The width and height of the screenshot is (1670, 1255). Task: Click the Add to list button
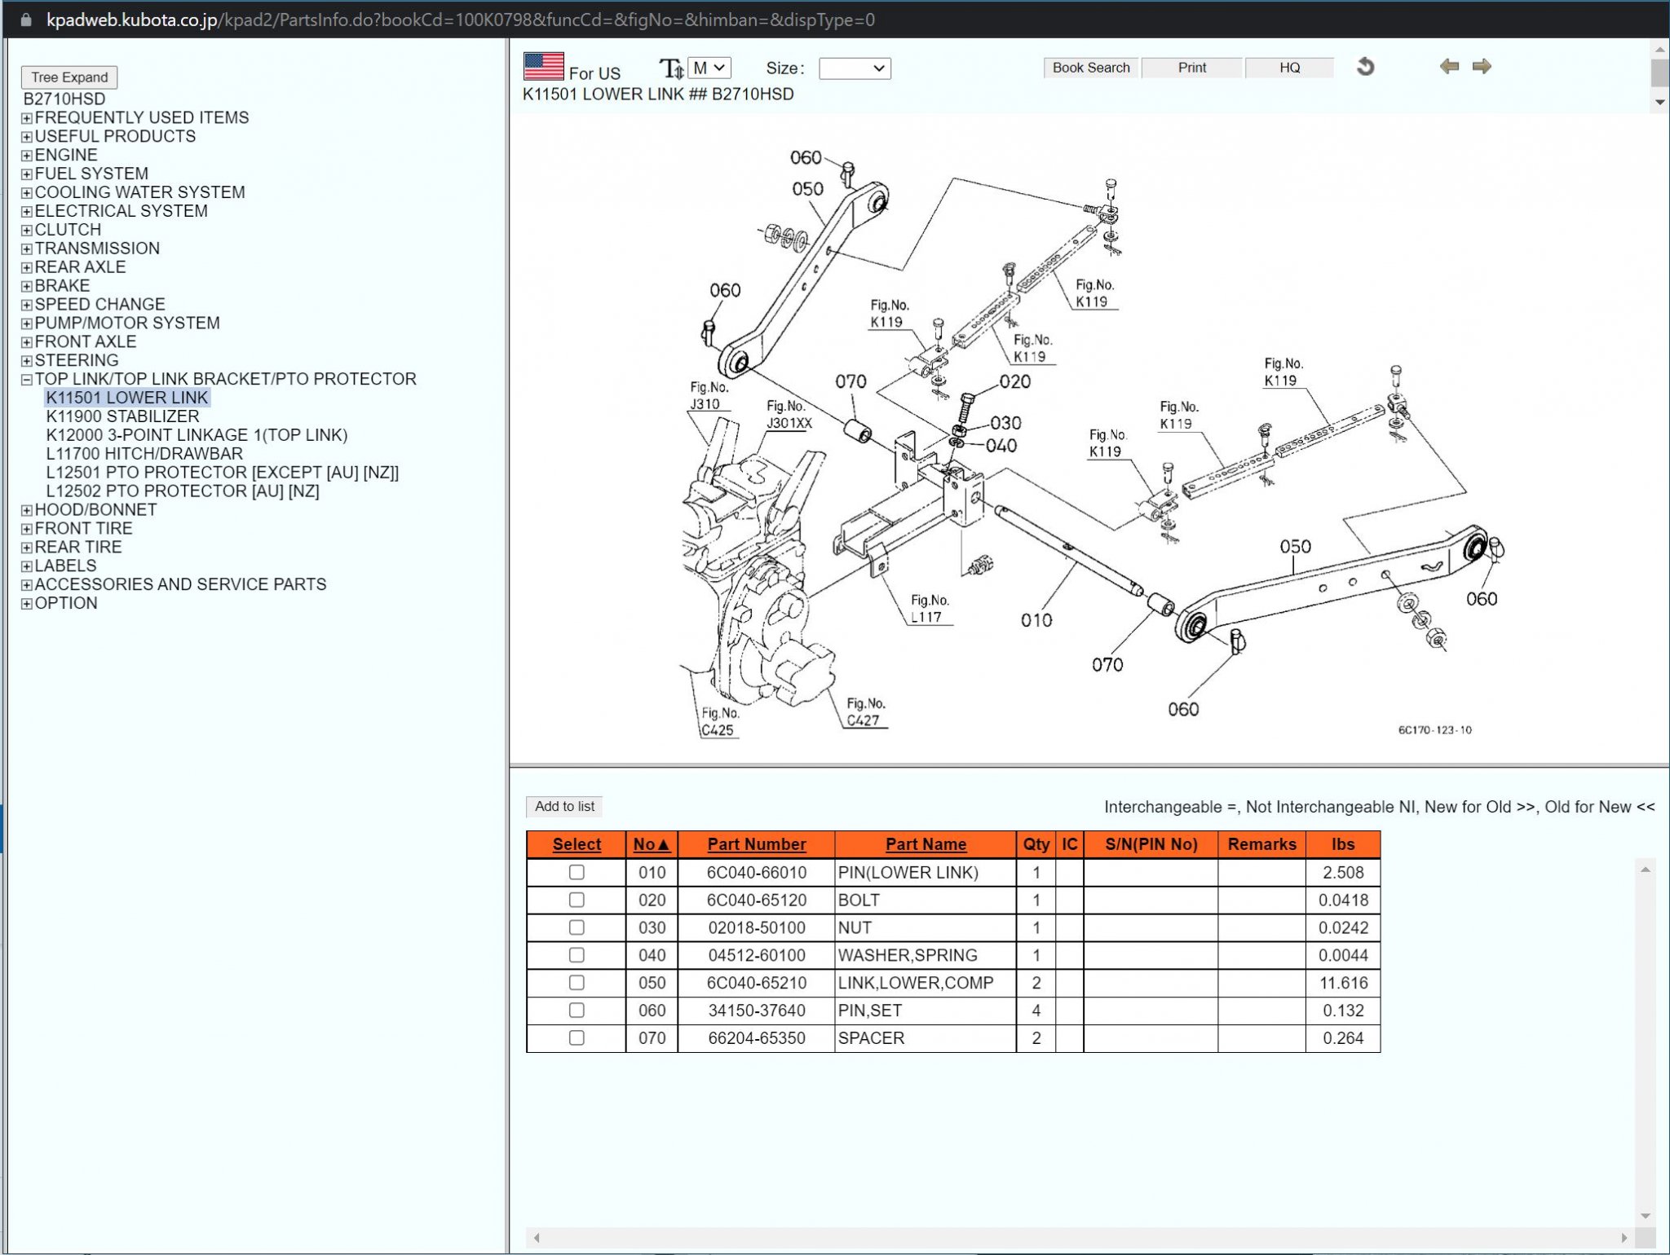(x=564, y=806)
